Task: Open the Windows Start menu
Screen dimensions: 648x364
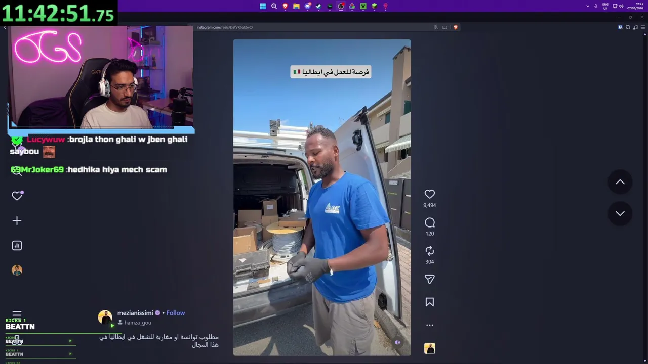Action: [x=263, y=6]
